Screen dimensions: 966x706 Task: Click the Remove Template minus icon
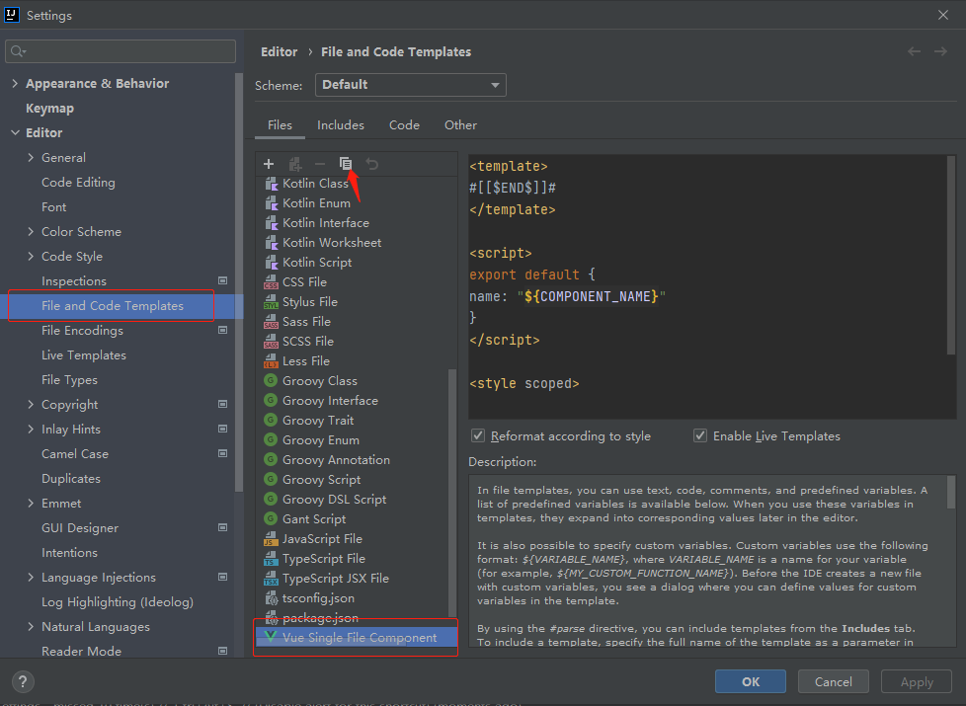[320, 164]
